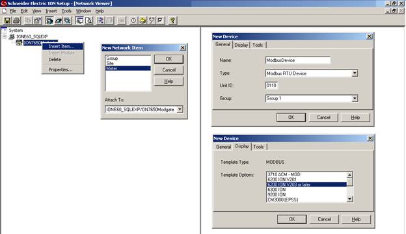The width and height of the screenshot is (406, 234).
Task: Switch to Display tab in upper New Device dialog
Action: pos(241,45)
